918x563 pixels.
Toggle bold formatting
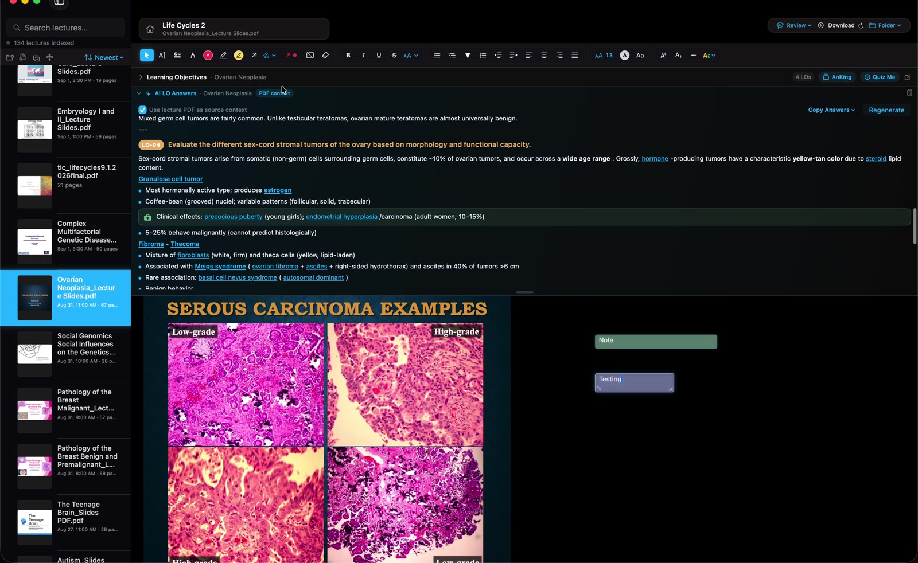pyautogui.click(x=348, y=56)
